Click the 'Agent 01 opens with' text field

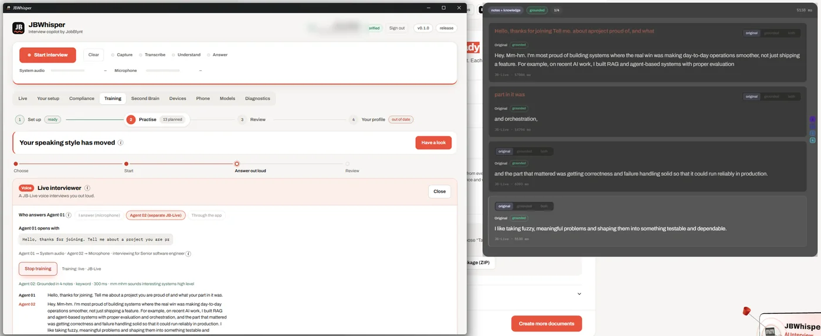[96, 239]
